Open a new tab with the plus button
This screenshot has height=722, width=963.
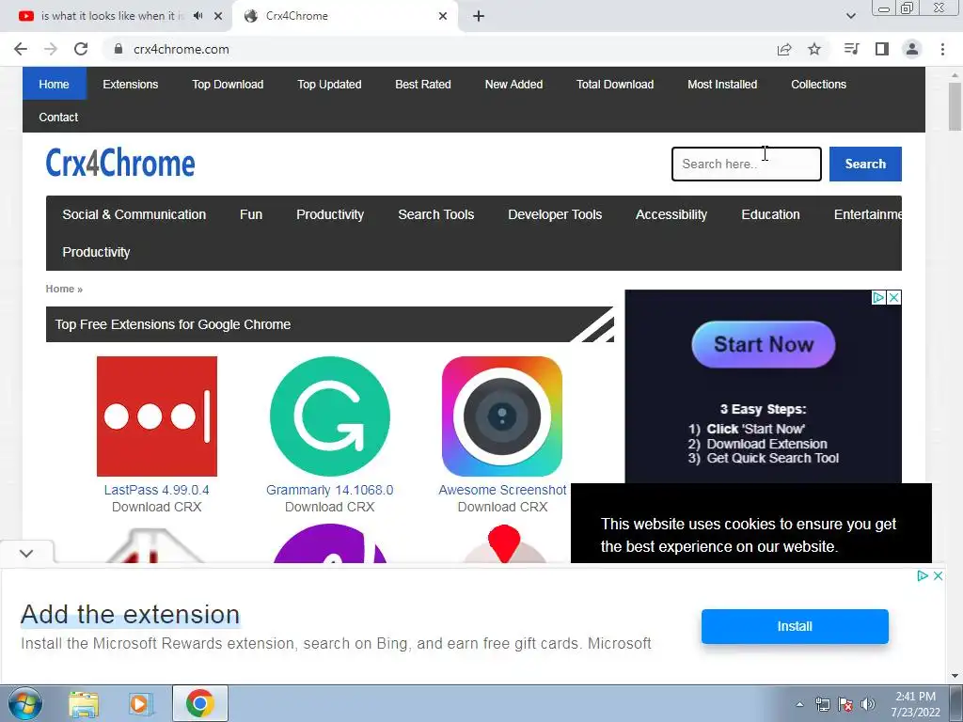479,16
